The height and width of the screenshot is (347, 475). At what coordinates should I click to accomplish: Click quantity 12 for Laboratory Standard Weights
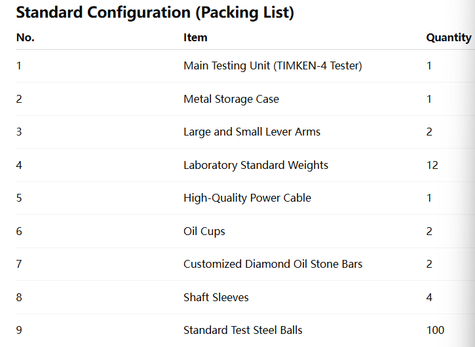[432, 165]
